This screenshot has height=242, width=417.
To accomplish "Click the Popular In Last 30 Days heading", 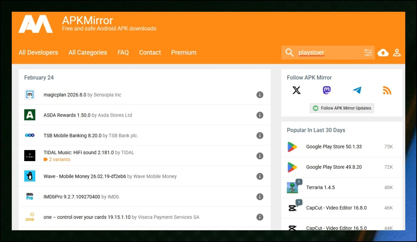I will 316,130.
